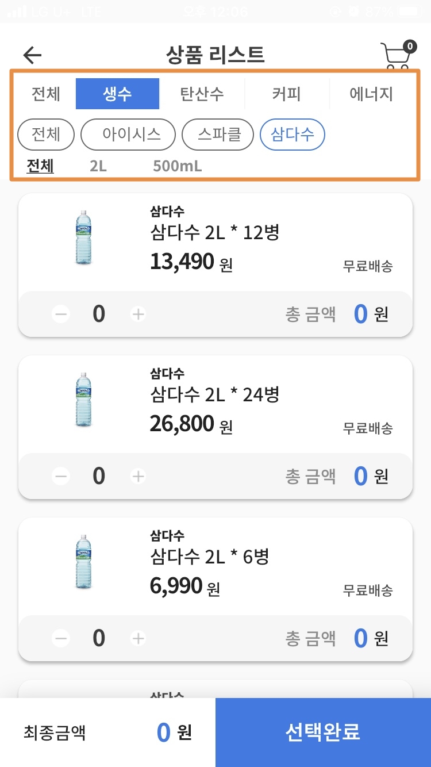Open the shopping cart
This screenshot has width=431, height=767.
coord(398,55)
